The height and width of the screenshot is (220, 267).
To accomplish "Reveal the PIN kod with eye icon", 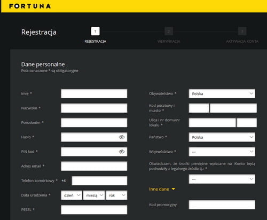I will tap(122, 152).
